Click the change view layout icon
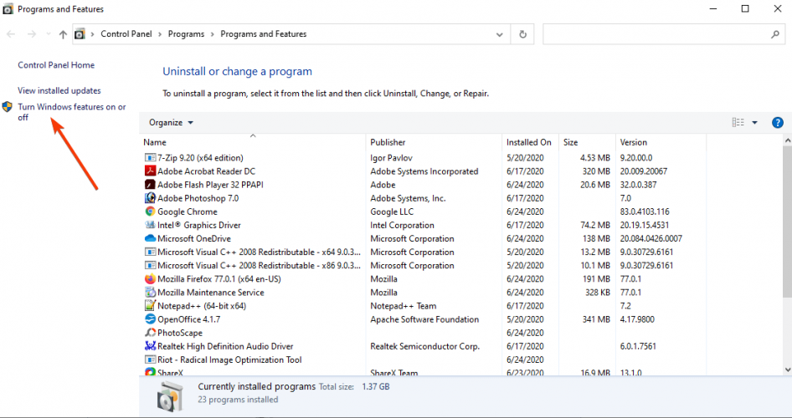 738,123
